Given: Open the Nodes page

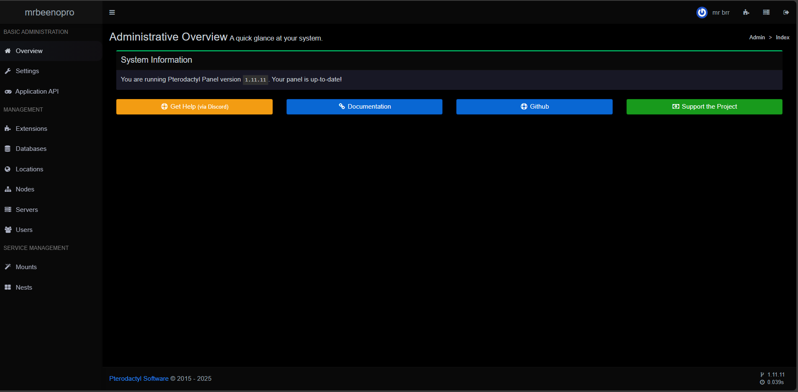Looking at the screenshot, I should coord(25,189).
